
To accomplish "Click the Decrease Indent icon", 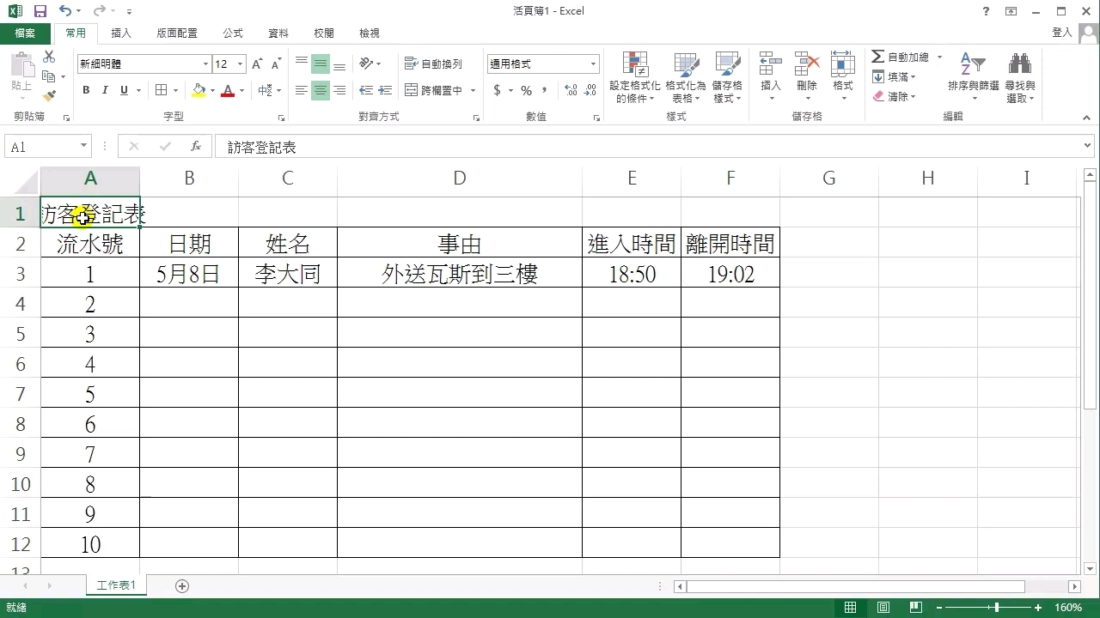I will [366, 90].
